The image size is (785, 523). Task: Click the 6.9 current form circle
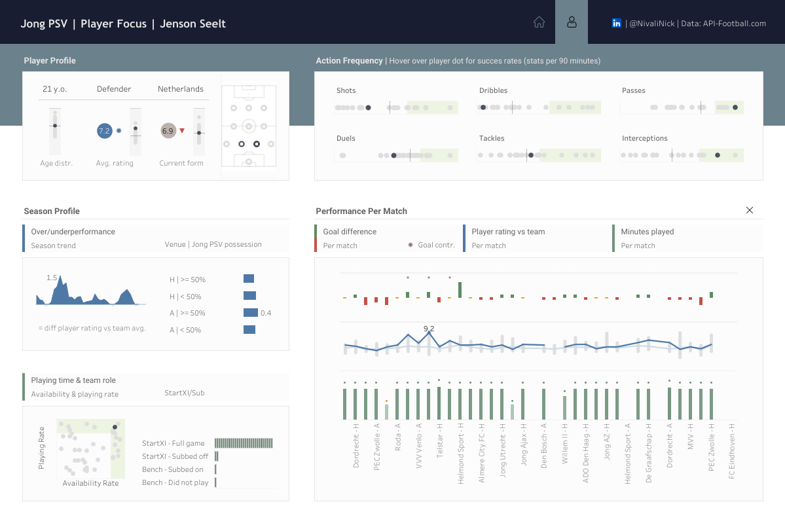[168, 131]
